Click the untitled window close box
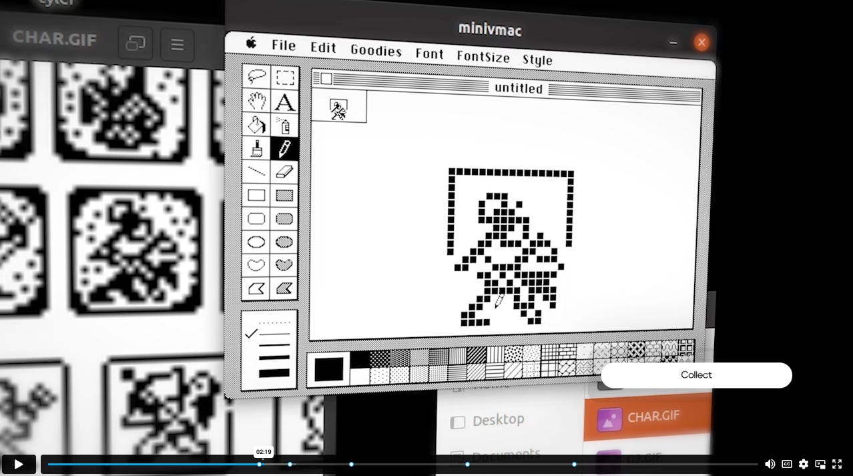853x476 pixels. point(326,79)
